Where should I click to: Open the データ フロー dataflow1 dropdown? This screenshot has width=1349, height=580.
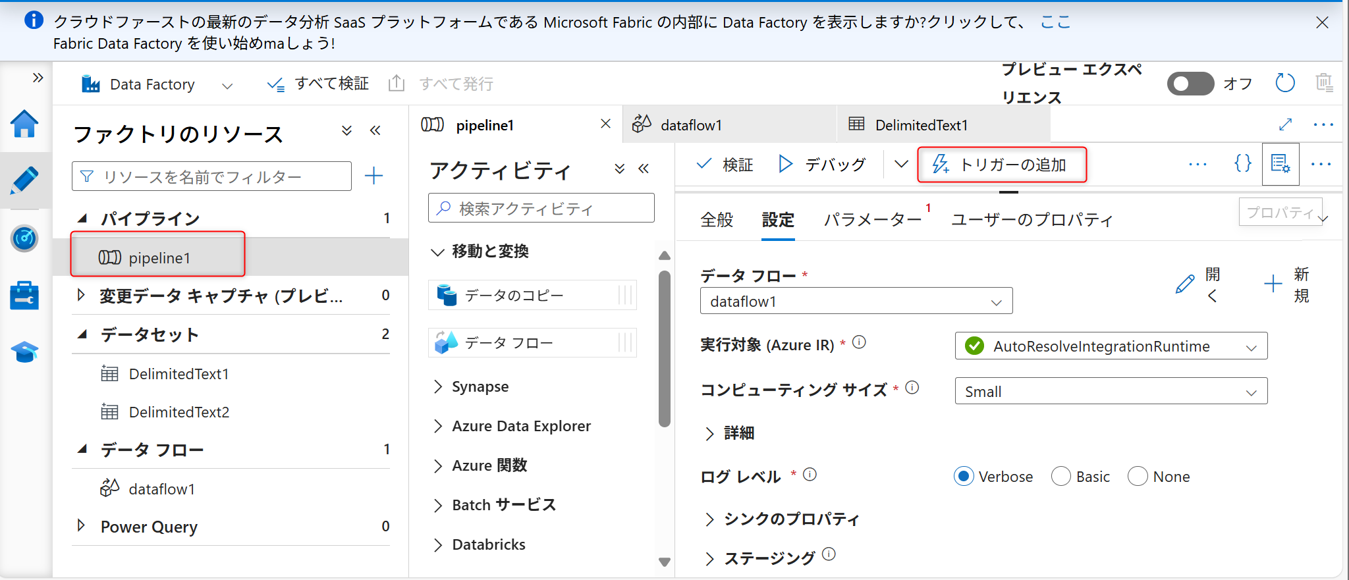click(856, 302)
